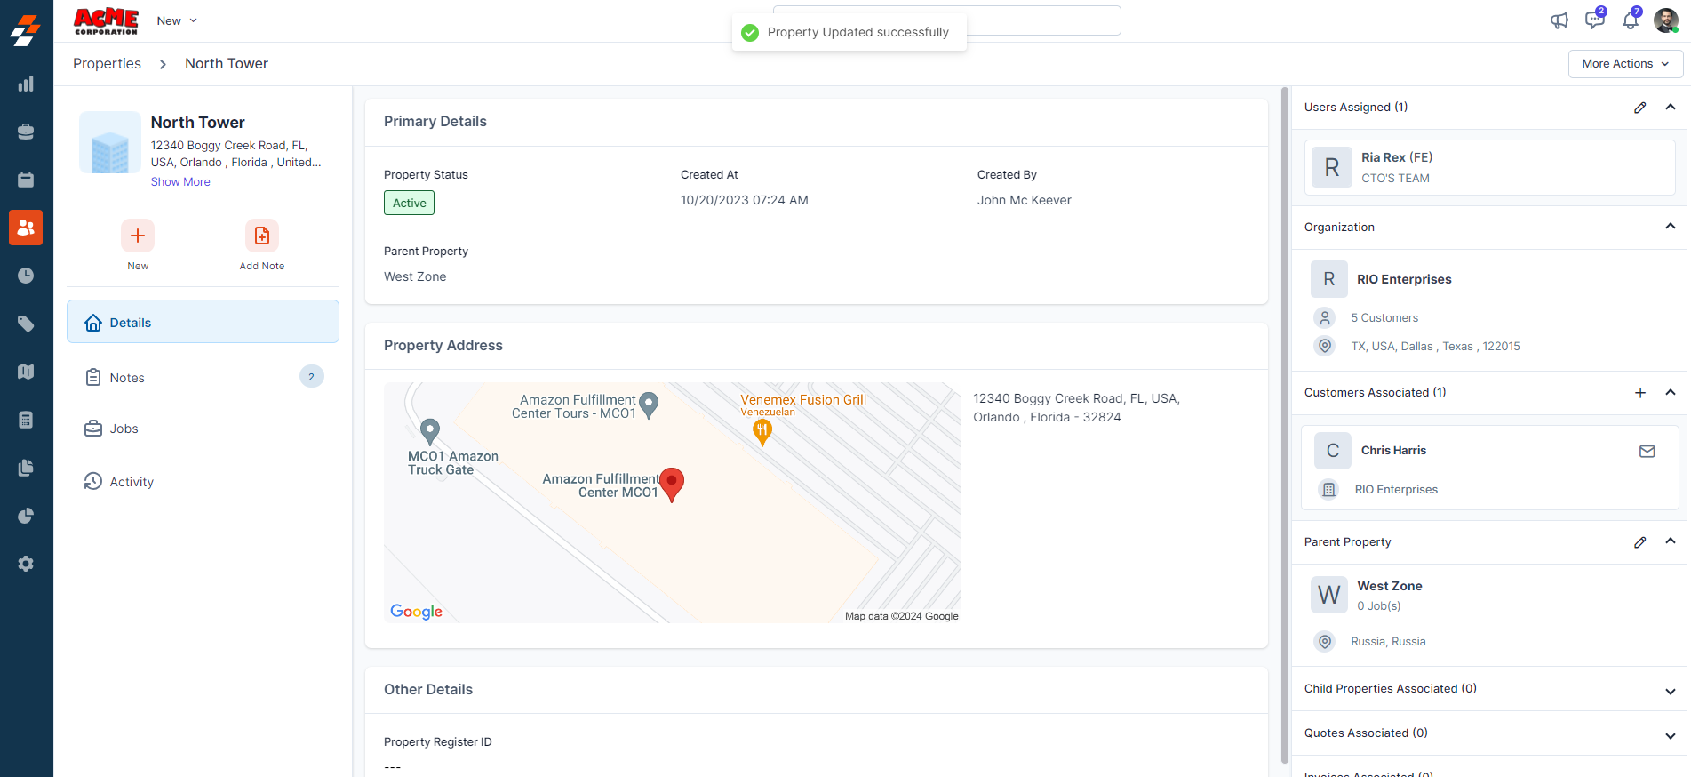The height and width of the screenshot is (777, 1691).
Task: Collapse the Organization section
Action: pos(1670,227)
